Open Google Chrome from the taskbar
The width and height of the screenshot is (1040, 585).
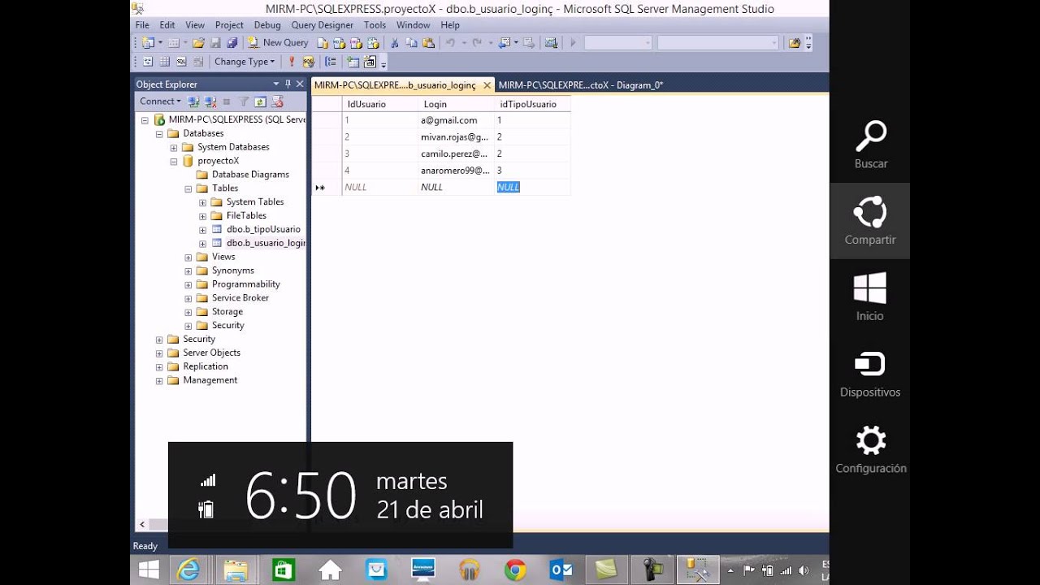point(515,570)
